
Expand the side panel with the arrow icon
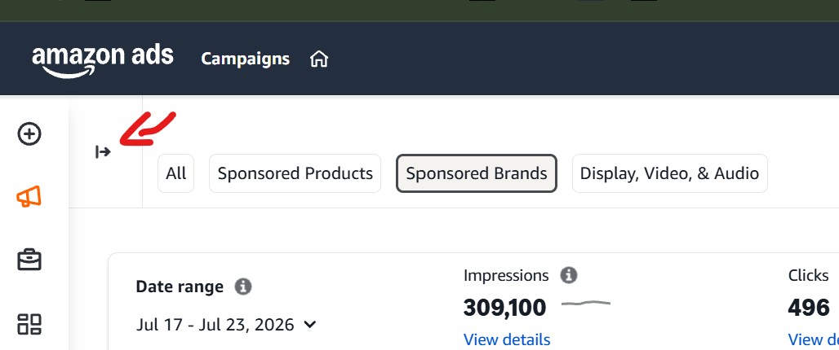[x=103, y=152]
